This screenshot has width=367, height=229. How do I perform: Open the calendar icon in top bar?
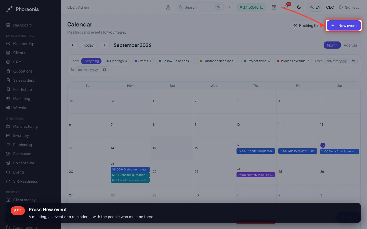point(274,7)
